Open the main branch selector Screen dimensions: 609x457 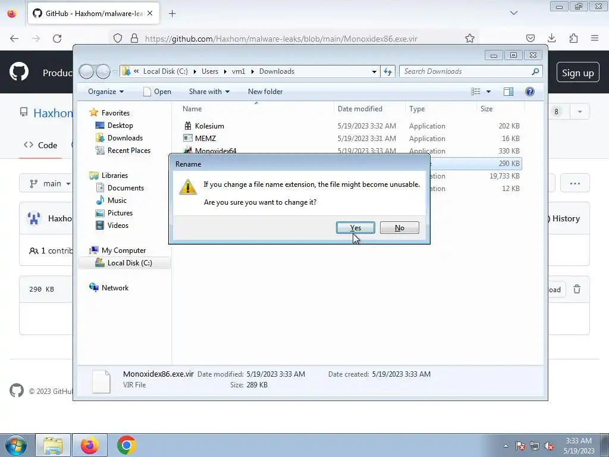coord(51,183)
